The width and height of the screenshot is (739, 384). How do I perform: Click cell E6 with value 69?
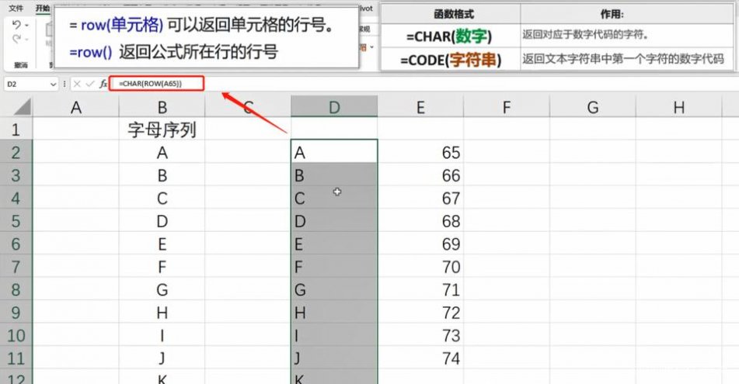click(420, 244)
